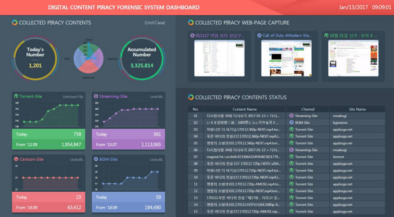The width and height of the screenshot is (394, 217).
Task: Click the Torrent-Site Today value 758
Action: click(x=77, y=134)
